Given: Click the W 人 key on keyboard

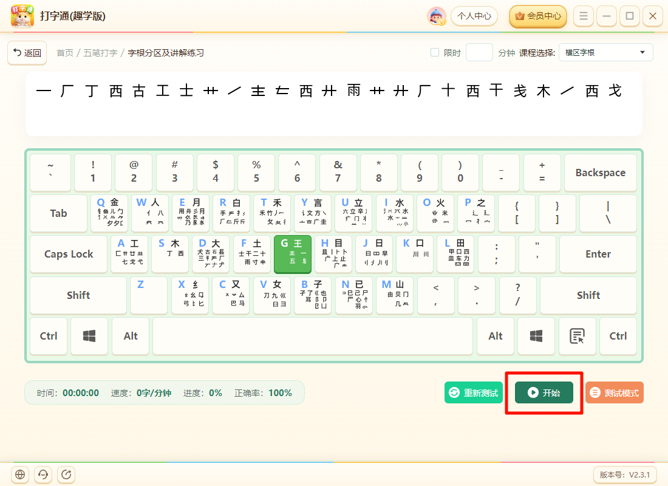Looking at the screenshot, I should (x=150, y=213).
